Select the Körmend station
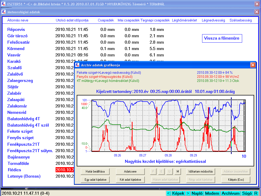The height and width of the screenshot is (196, 261). tap(16, 49)
